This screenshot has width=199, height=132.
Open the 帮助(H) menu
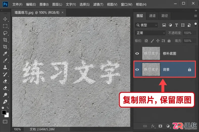tap(141, 5)
